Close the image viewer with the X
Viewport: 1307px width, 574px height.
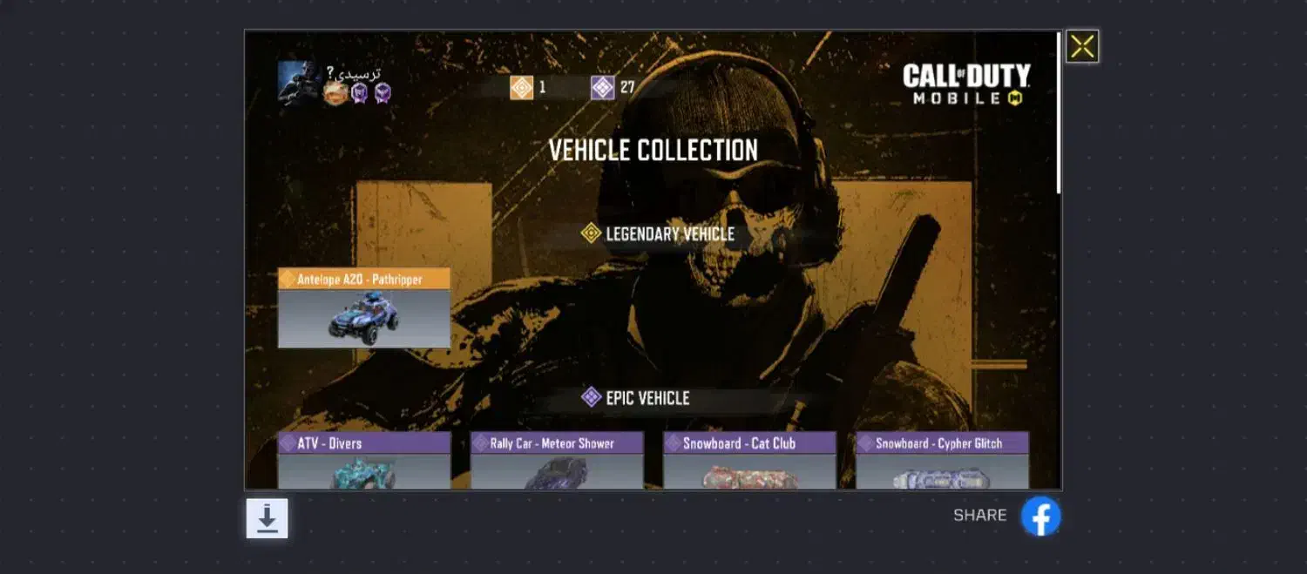click(x=1082, y=46)
